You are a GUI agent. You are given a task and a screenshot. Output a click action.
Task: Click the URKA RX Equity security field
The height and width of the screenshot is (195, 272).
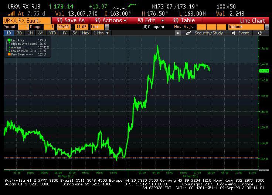coord(26,20)
